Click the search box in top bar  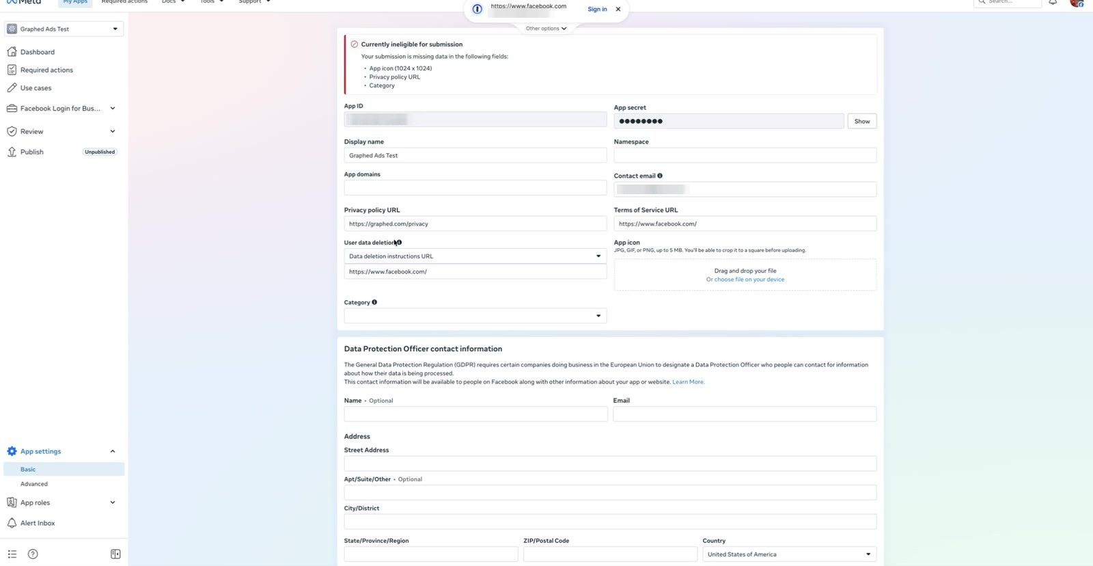click(1008, 2)
